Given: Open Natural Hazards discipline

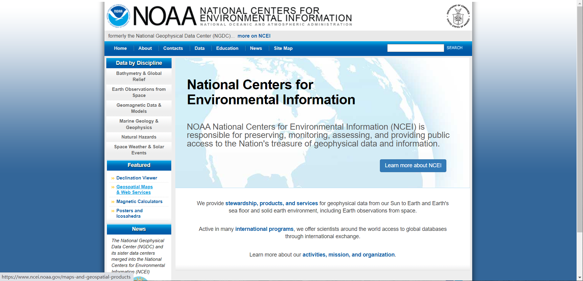Looking at the screenshot, I should click(x=139, y=137).
